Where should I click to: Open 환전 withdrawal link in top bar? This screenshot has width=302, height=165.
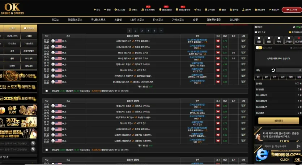[107, 10]
